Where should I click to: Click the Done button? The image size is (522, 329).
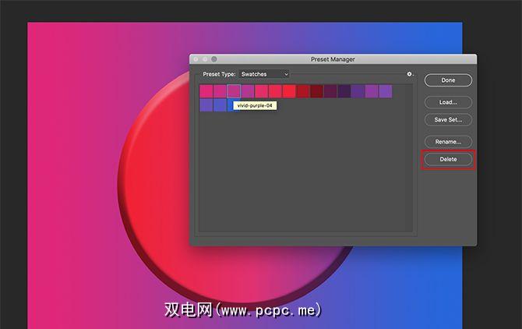tap(448, 80)
